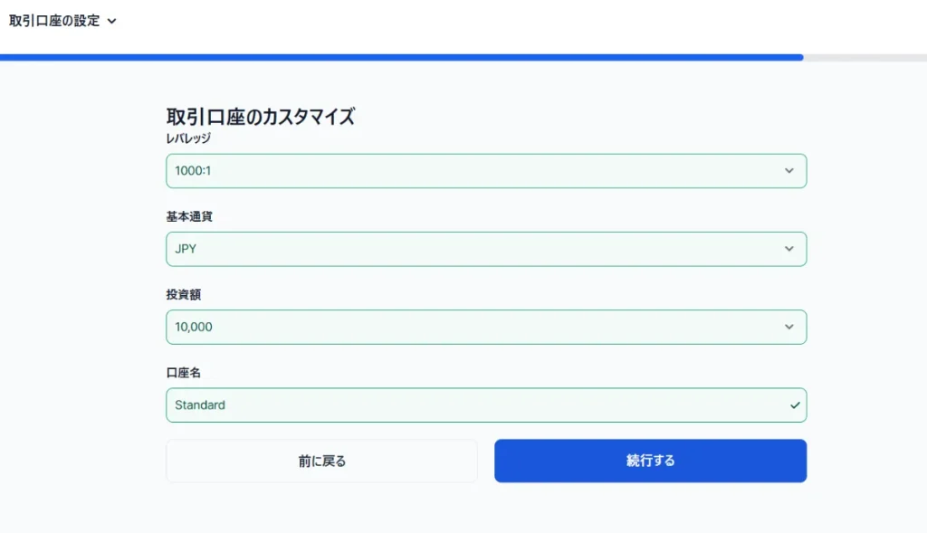Open the レバレッジ selection list
This screenshot has height=533, width=927.
[486, 170]
